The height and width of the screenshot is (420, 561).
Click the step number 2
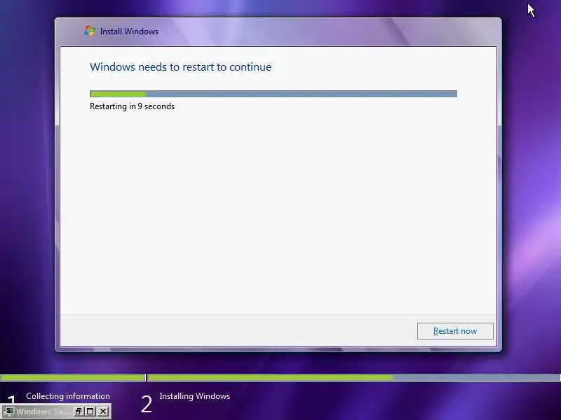[x=147, y=405]
